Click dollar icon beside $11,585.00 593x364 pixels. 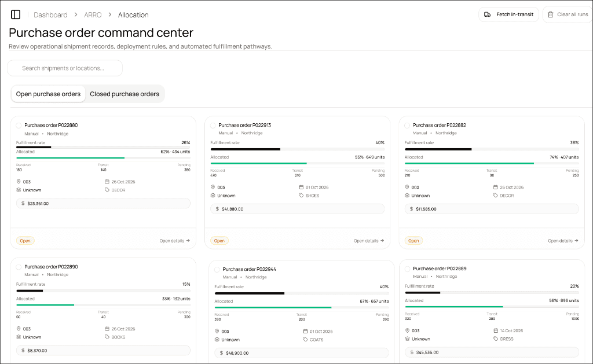pyautogui.click(x=412, y=209)
